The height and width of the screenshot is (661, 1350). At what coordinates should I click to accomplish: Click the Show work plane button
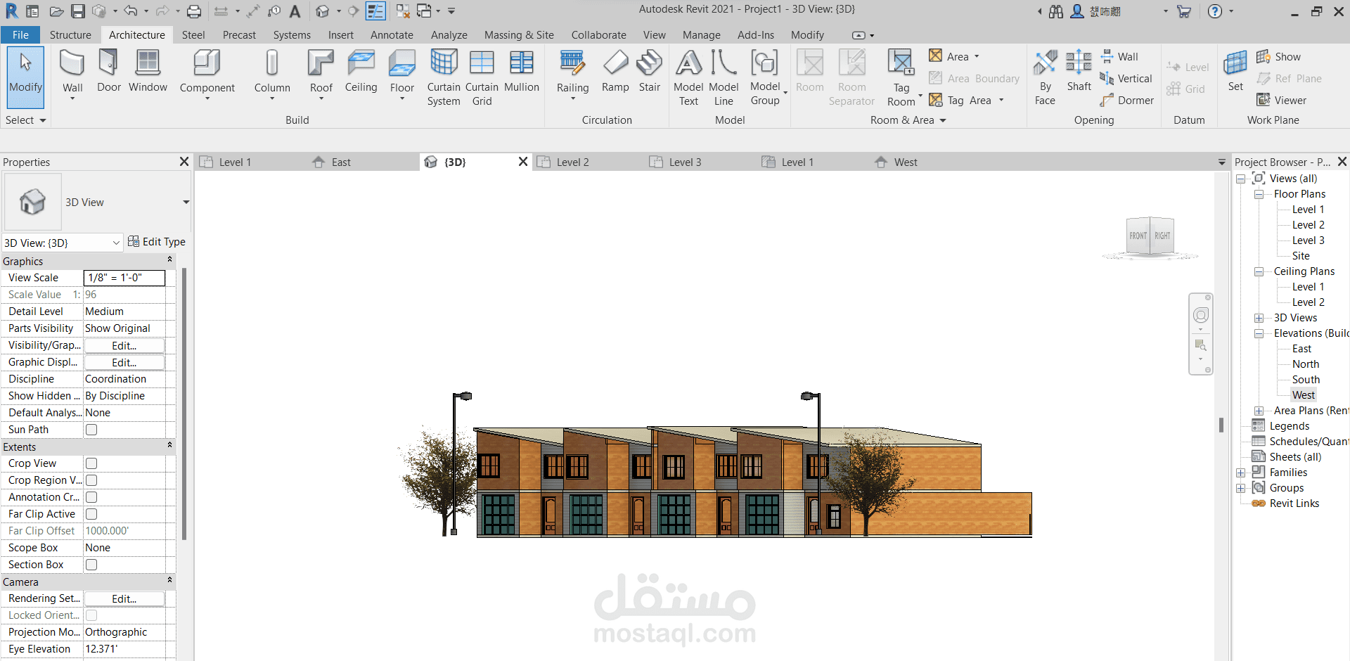point(1278,56)
